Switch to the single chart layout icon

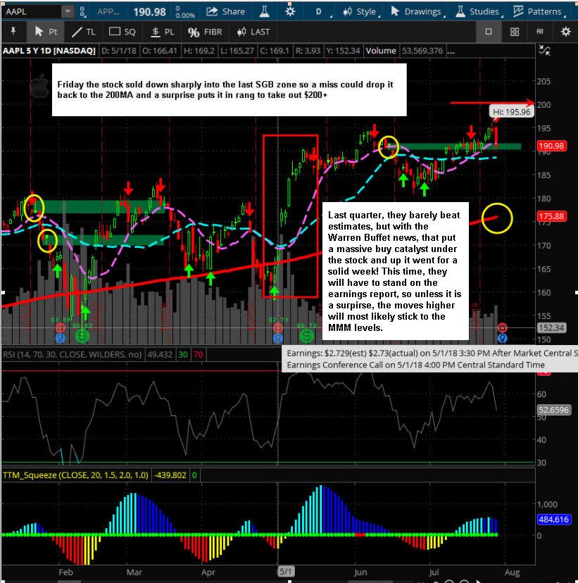click(489, 32)
